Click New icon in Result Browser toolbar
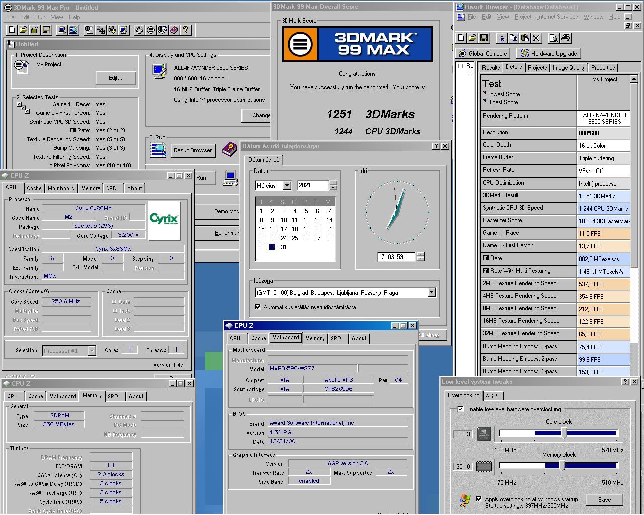Screen dimensions: 644x515 click(x=461, y=38)
